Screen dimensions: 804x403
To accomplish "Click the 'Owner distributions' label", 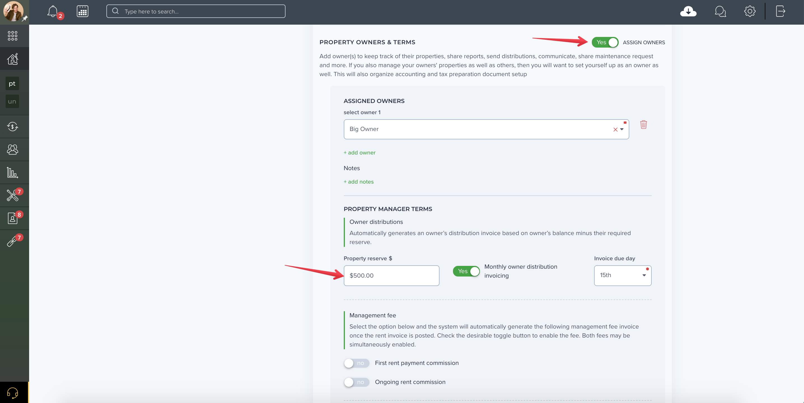I will tap(376, 222).
